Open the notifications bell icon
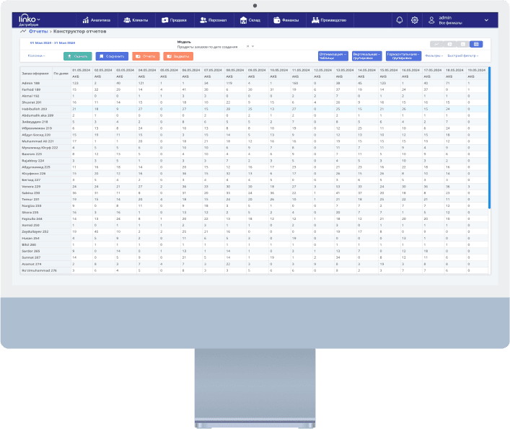The height and width of the screenshot is (429, 510). click(x=400, y=20)
